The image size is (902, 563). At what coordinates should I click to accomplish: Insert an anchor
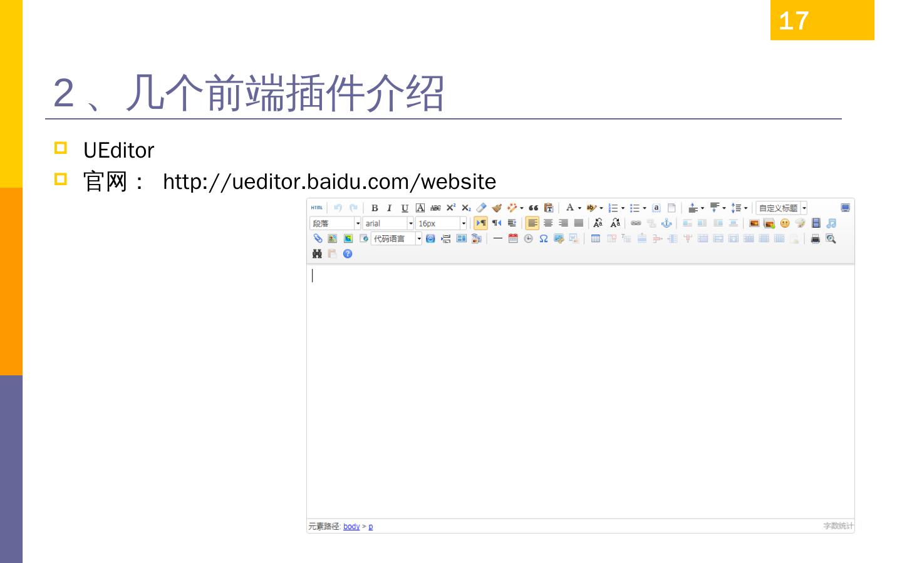coord(666,223)
